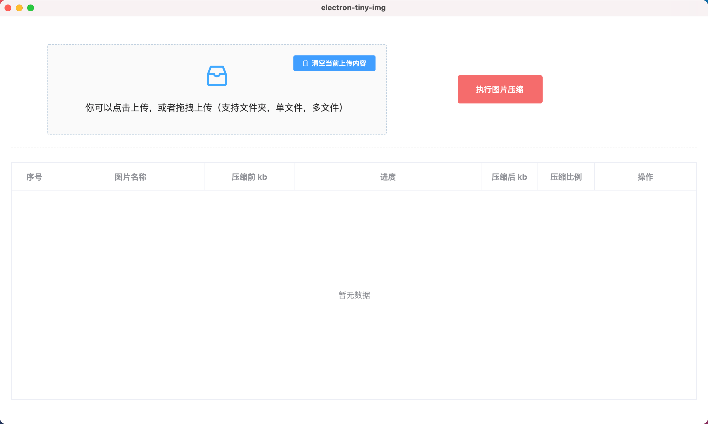Screen dimensions: 708x424
Task: Click the upload inbox icon
Action: [217, 76]
